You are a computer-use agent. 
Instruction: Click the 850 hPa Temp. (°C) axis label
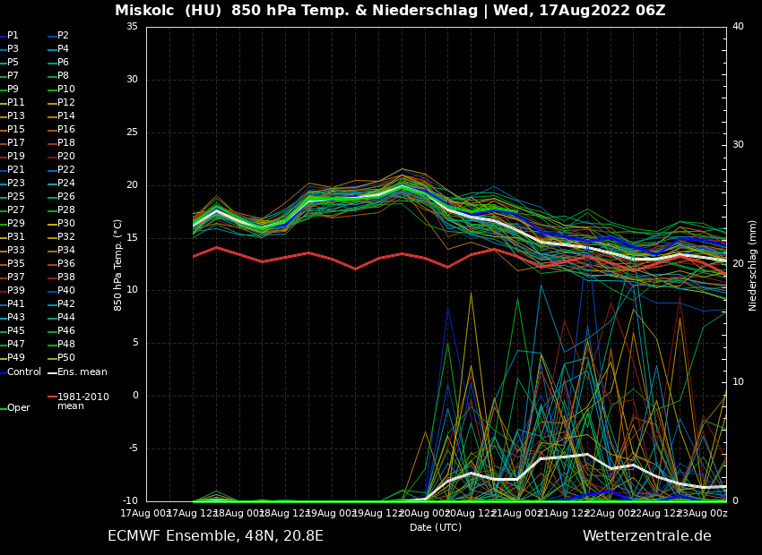pyautogui.click(x=118, y=265)
